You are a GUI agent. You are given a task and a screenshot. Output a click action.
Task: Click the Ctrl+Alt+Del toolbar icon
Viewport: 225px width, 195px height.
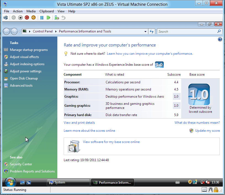tap(6, 18)
